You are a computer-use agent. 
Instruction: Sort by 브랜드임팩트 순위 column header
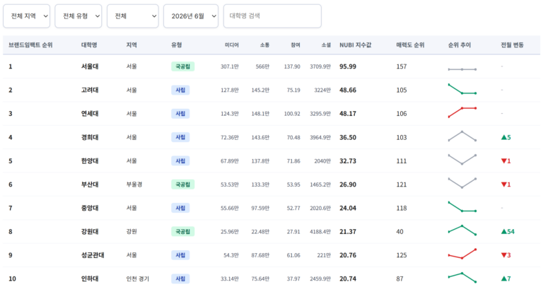pos(30,45)
